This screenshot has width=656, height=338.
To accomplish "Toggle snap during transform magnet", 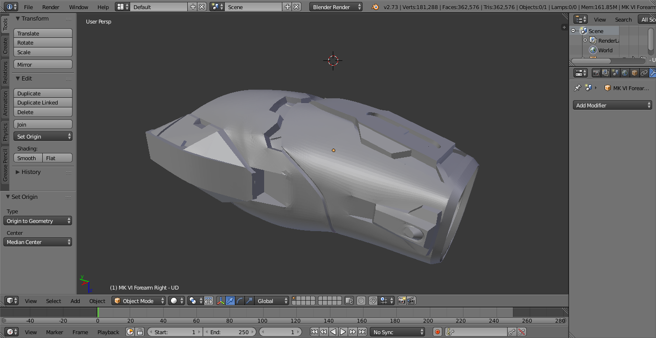I will point(373,301).
